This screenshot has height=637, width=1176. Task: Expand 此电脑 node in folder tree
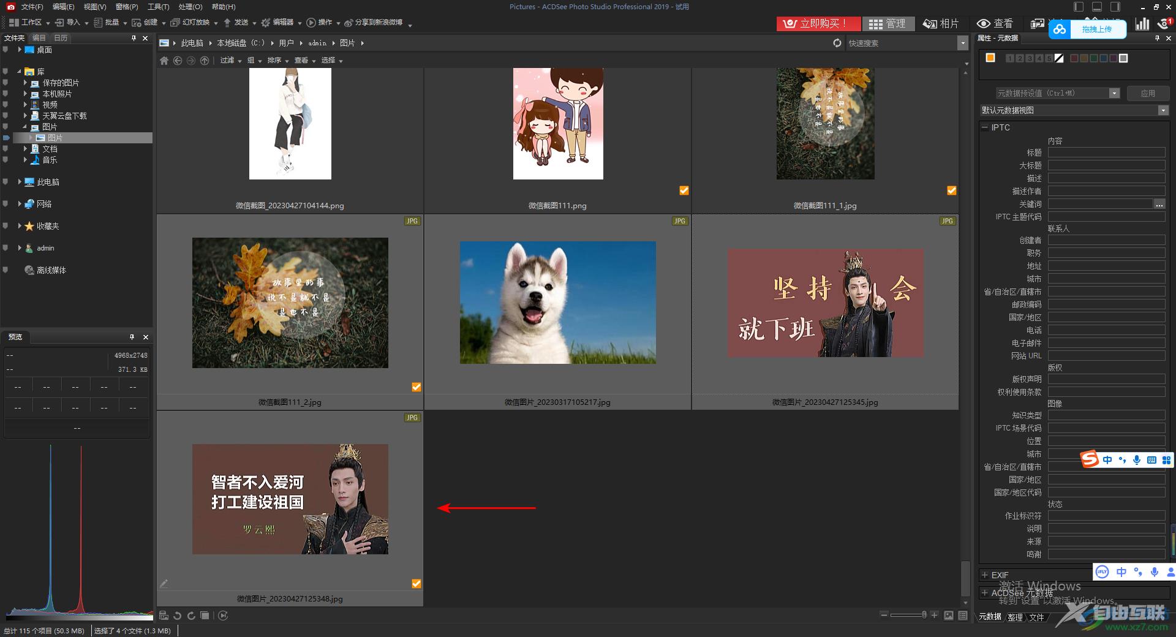[20, 182]
